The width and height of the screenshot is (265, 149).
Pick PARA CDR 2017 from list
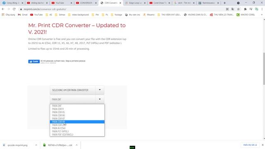point(77,125)
